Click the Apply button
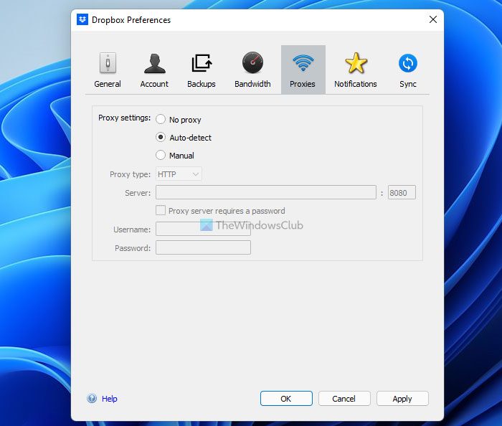The width and height of the screenshot is (502, 426). click(402, 399)
